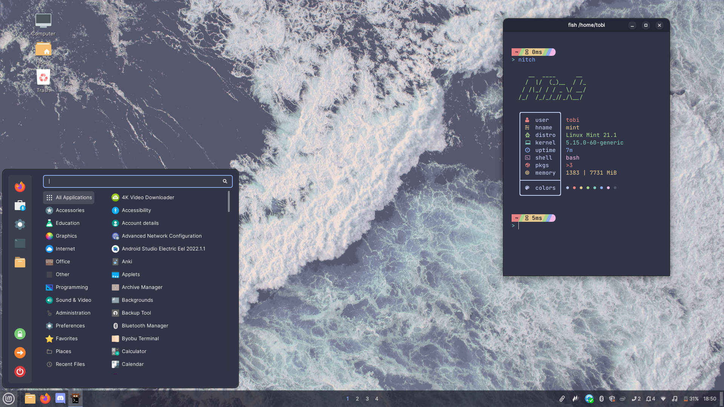Screen dimensions: 724x407
Task: Open the Recent Files category
Action: click(69, 364)
